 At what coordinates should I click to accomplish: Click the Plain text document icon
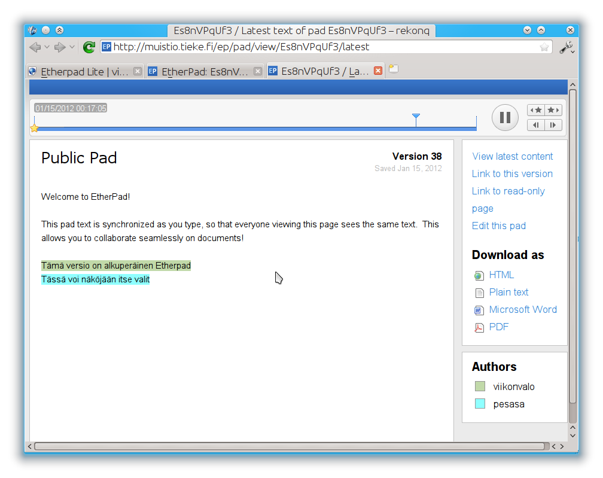click(479, 293)
